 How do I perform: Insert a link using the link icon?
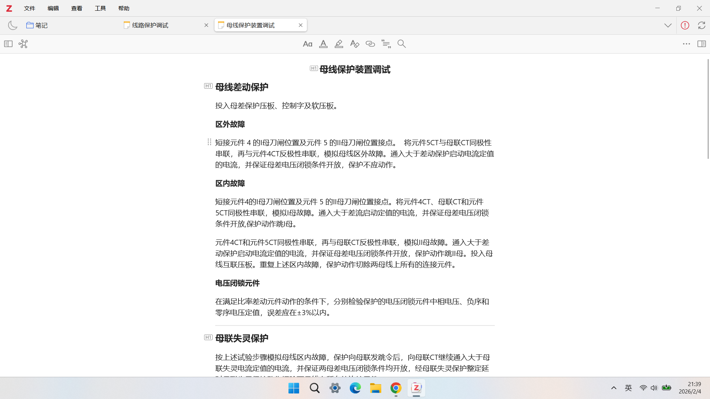[370, 44]
